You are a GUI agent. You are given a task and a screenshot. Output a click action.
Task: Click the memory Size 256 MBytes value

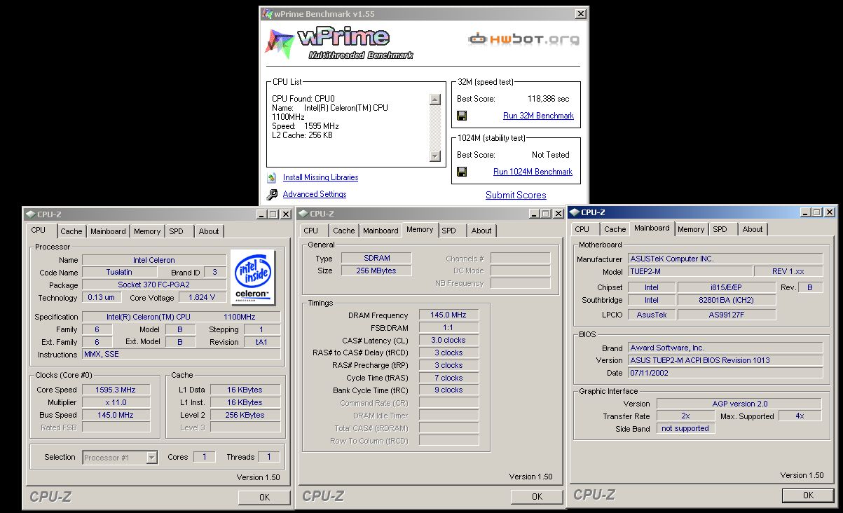click(x=376, y=271)
